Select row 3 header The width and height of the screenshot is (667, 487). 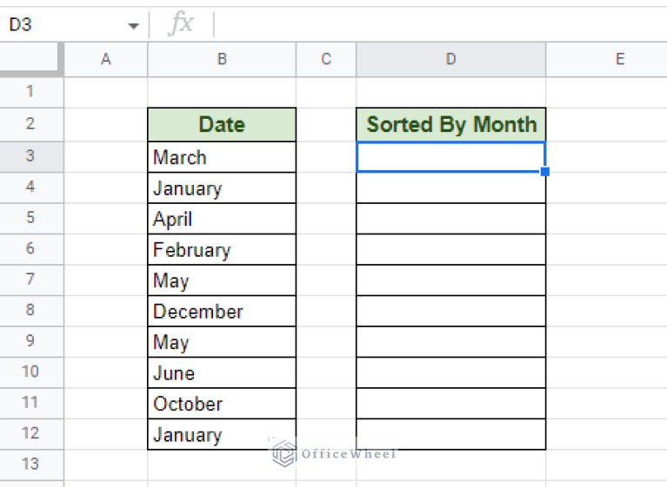pos(30,156)
